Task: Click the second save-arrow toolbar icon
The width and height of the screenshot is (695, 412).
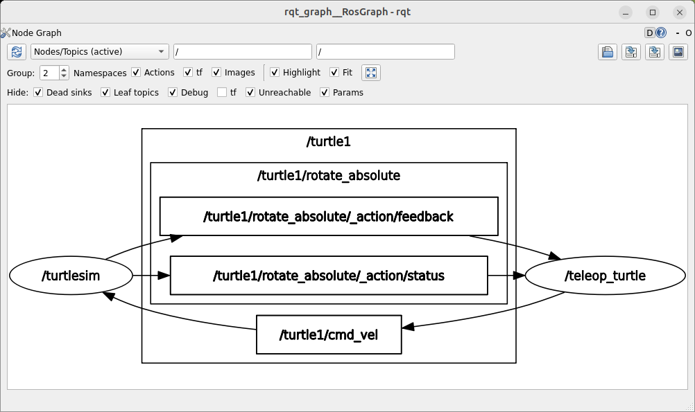Action: (x=654, y=52)
